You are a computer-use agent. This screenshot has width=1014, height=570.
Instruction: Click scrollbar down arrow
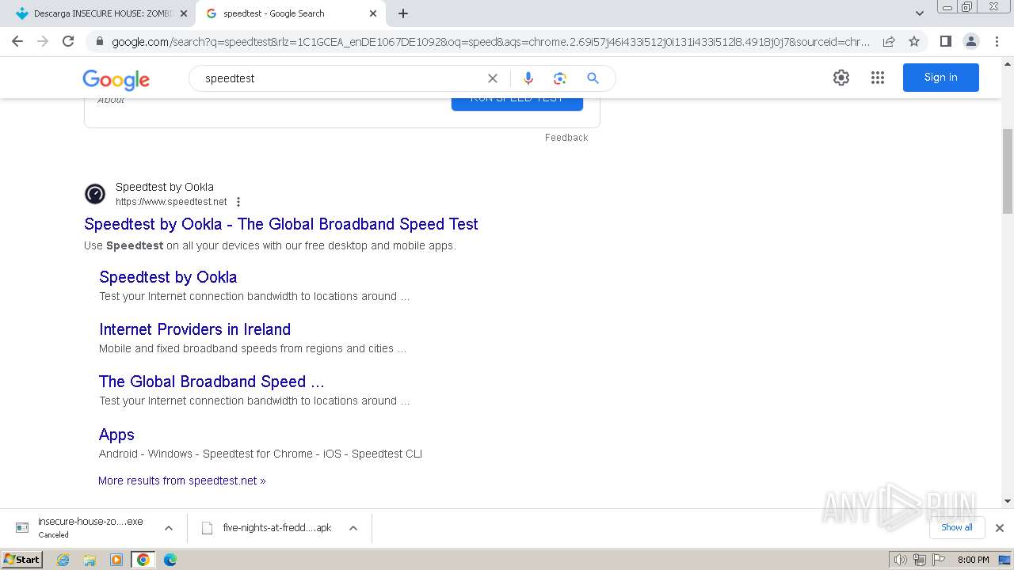tap(1007, 500)
